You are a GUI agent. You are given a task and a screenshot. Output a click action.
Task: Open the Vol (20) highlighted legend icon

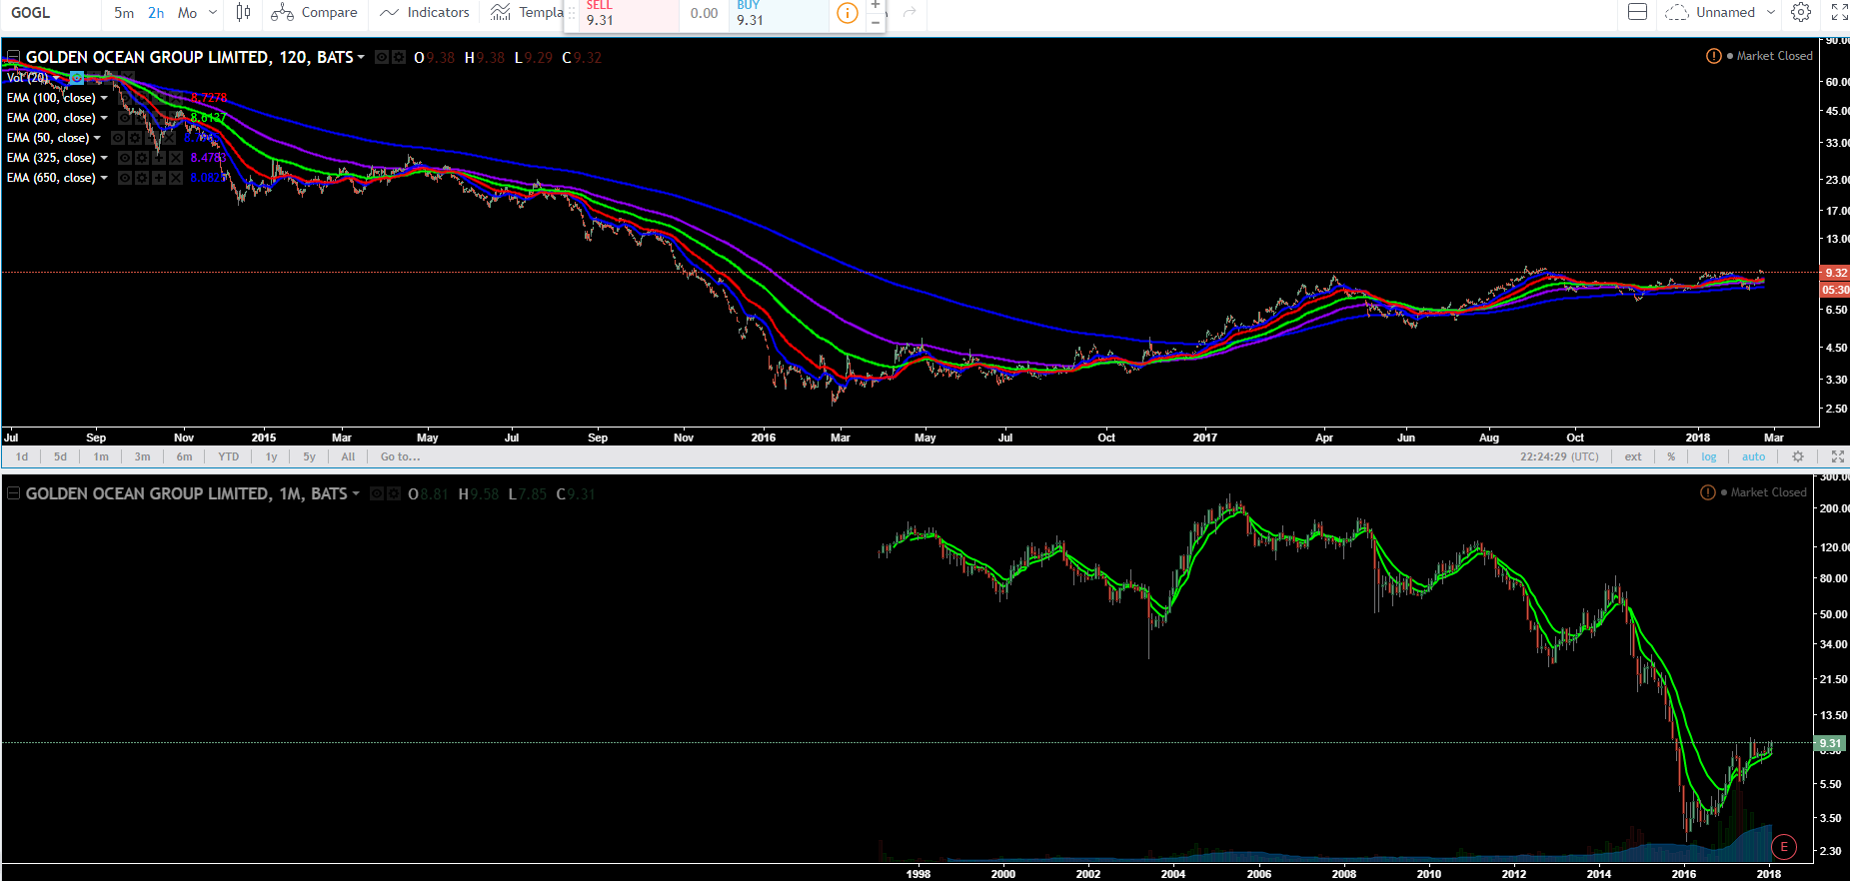coord(76,78)
